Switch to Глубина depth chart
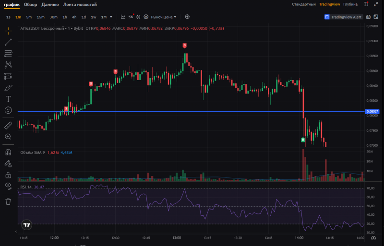 coord(350,4)
